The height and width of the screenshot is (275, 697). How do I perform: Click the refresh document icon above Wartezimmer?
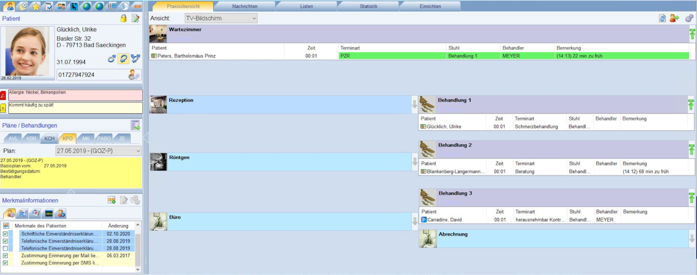click(662, 18)
